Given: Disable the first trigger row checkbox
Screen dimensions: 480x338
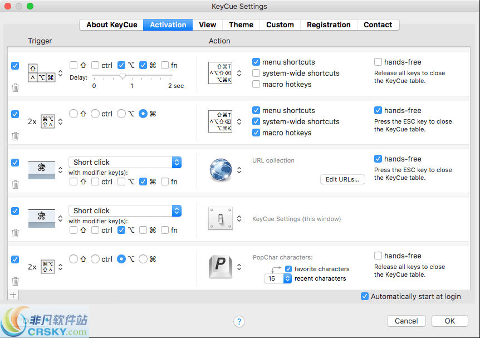Looking at the screenshot, I should click(x=15, y=66).
